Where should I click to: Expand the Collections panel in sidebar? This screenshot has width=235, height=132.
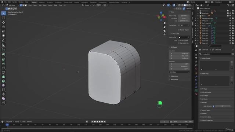(174, 76)
